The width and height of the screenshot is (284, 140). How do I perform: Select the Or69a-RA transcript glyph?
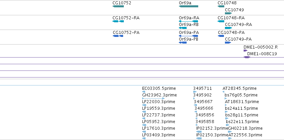(x=189, y=21)
